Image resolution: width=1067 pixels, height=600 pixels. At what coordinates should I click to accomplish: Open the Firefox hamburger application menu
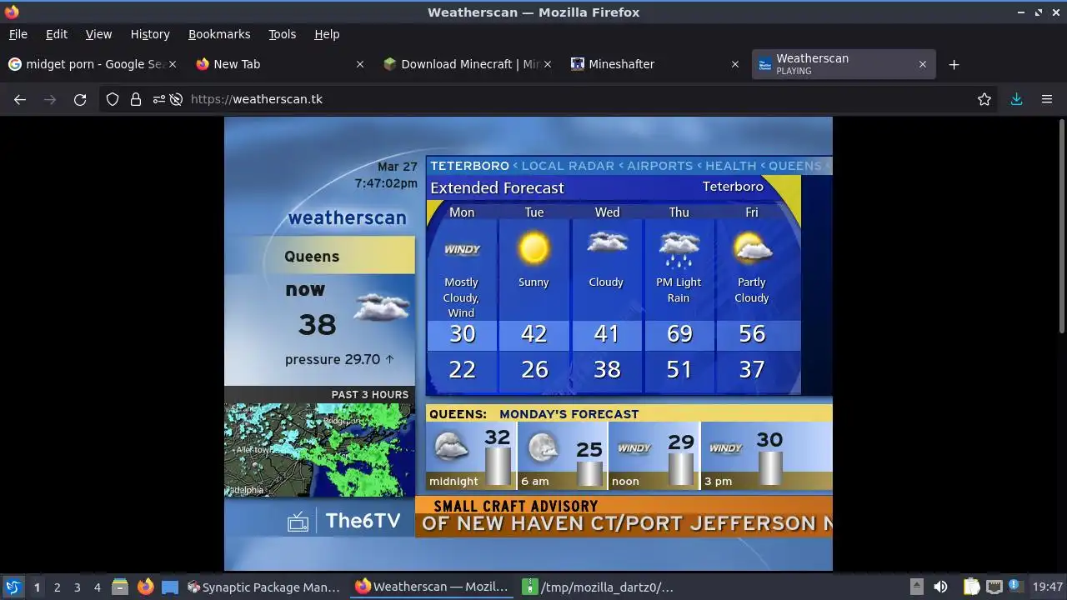pos(1047,99)
